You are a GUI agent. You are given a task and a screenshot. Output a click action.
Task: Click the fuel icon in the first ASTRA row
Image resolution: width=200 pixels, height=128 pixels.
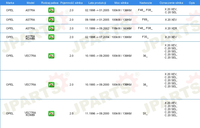point(51,10)
